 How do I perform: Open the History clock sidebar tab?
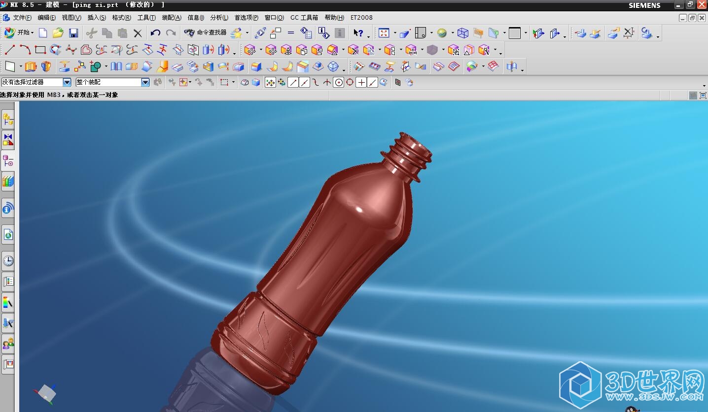click(x=8, y=260)
